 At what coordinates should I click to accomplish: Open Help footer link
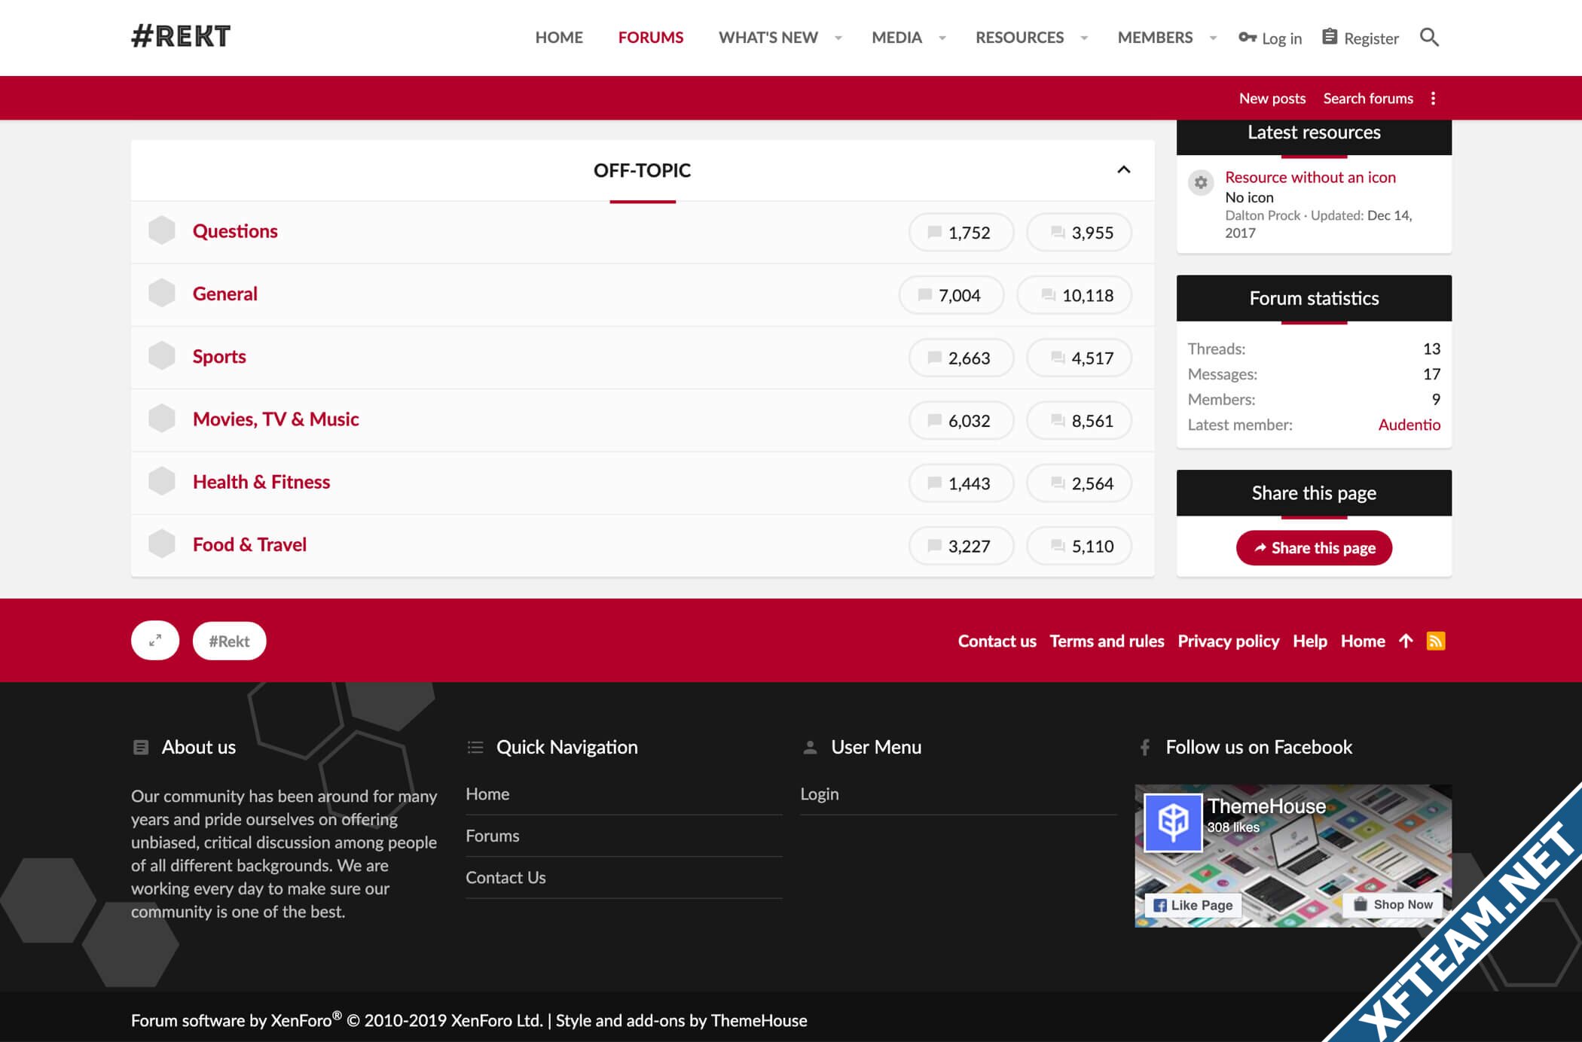1309,641
